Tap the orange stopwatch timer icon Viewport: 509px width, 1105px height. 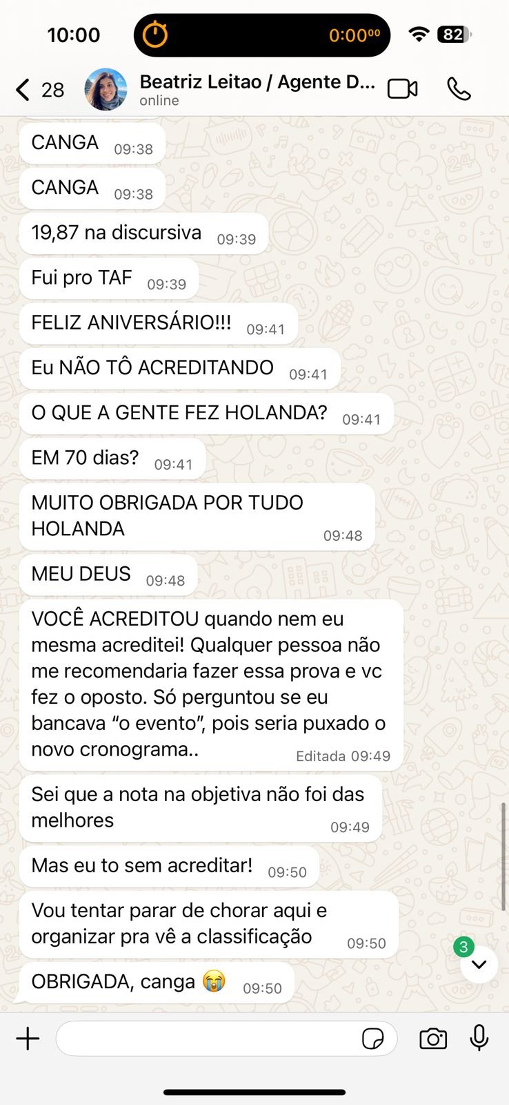click(x=155, y=35)
